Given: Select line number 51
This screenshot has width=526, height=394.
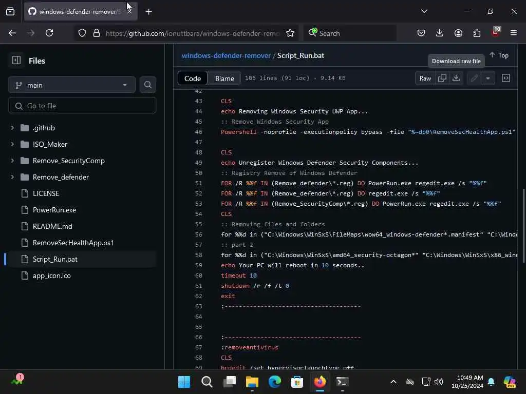Looking at the screenshot, I should (199, 183).
